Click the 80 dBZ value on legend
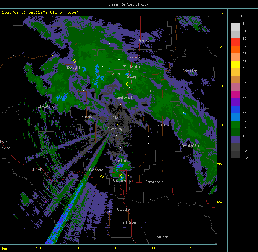Screen dimensions: 258x252 tap(244, 24)
